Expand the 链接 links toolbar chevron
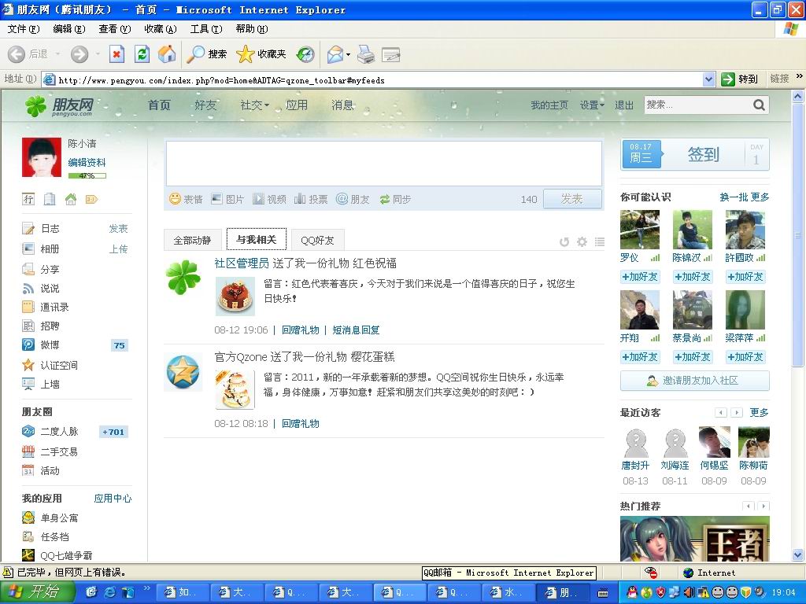The width and height of the screenshot is (806, 604). pyautogui.click(x=800, y=76)
